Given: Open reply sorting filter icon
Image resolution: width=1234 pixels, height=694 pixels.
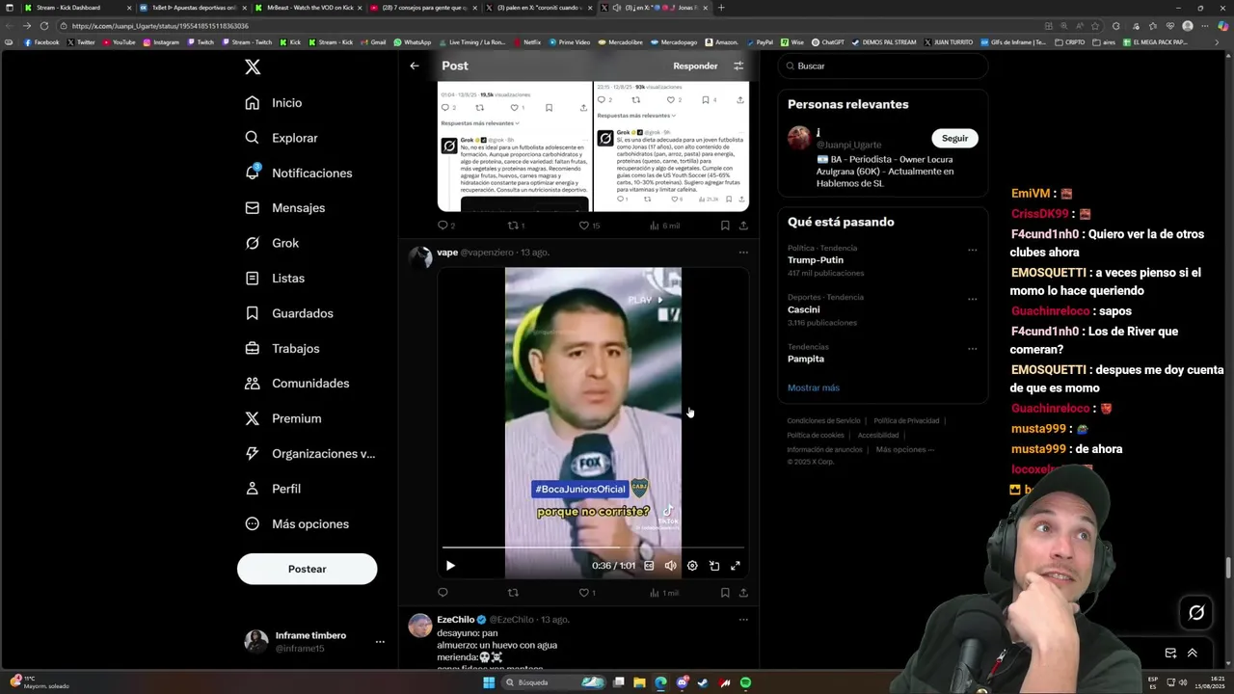Looking at the screenshot, I should pyautogui.click(x=738, y=66).
